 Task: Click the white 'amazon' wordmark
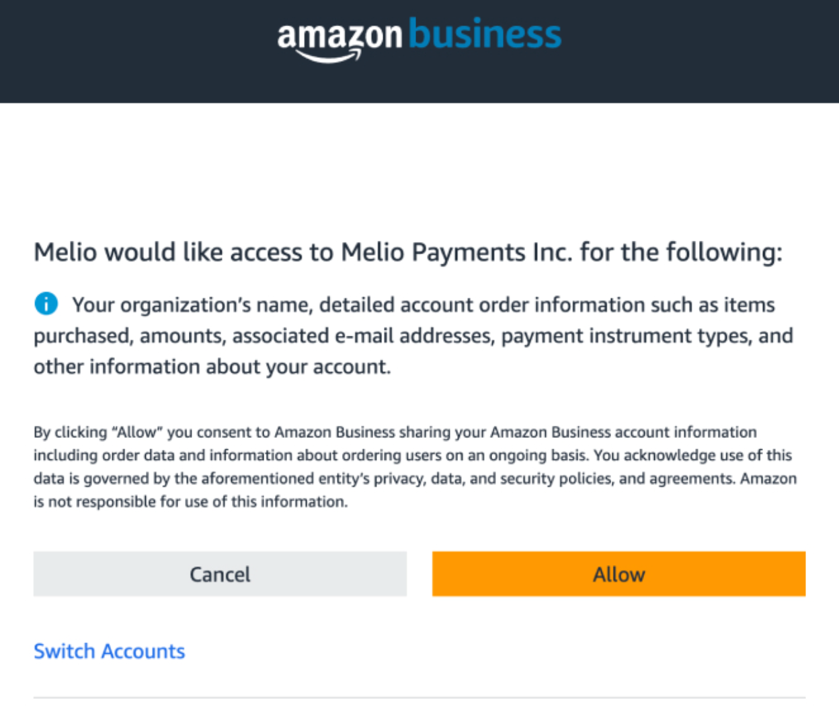(339, 34)
